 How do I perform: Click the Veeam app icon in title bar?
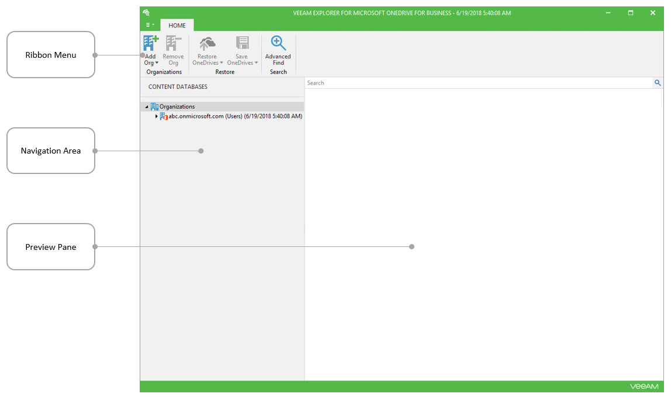pyautogui.click(x=146, y=12)
